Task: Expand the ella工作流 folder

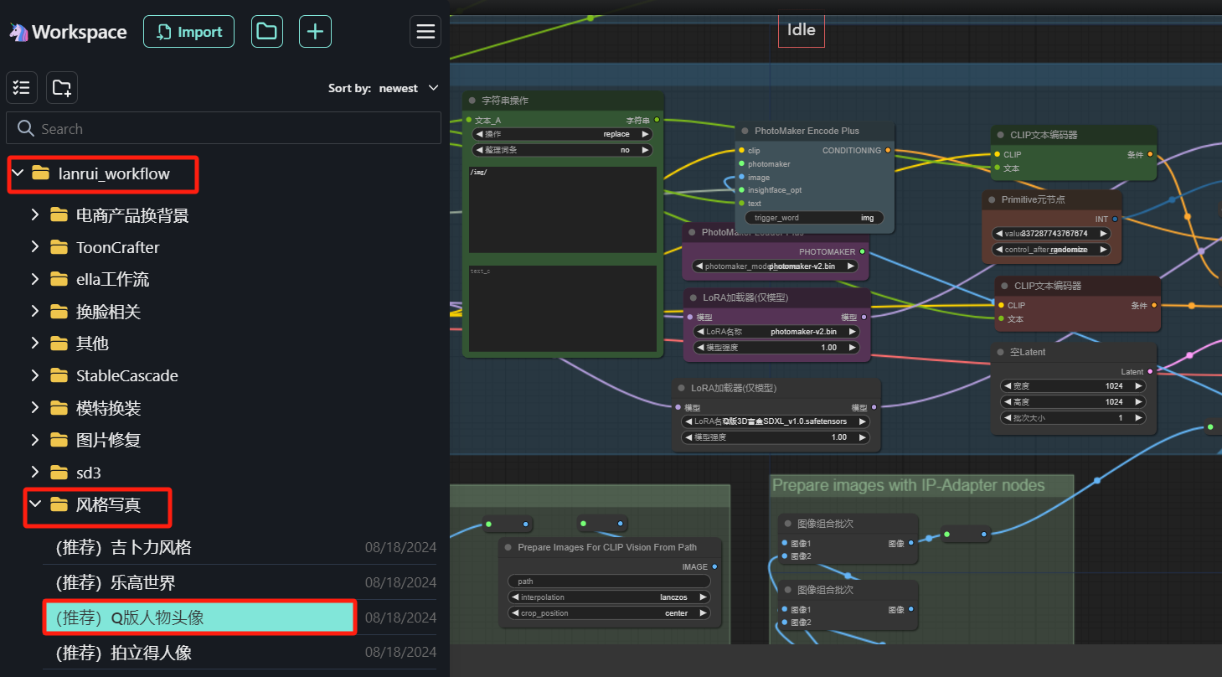Action: [35, 279]
